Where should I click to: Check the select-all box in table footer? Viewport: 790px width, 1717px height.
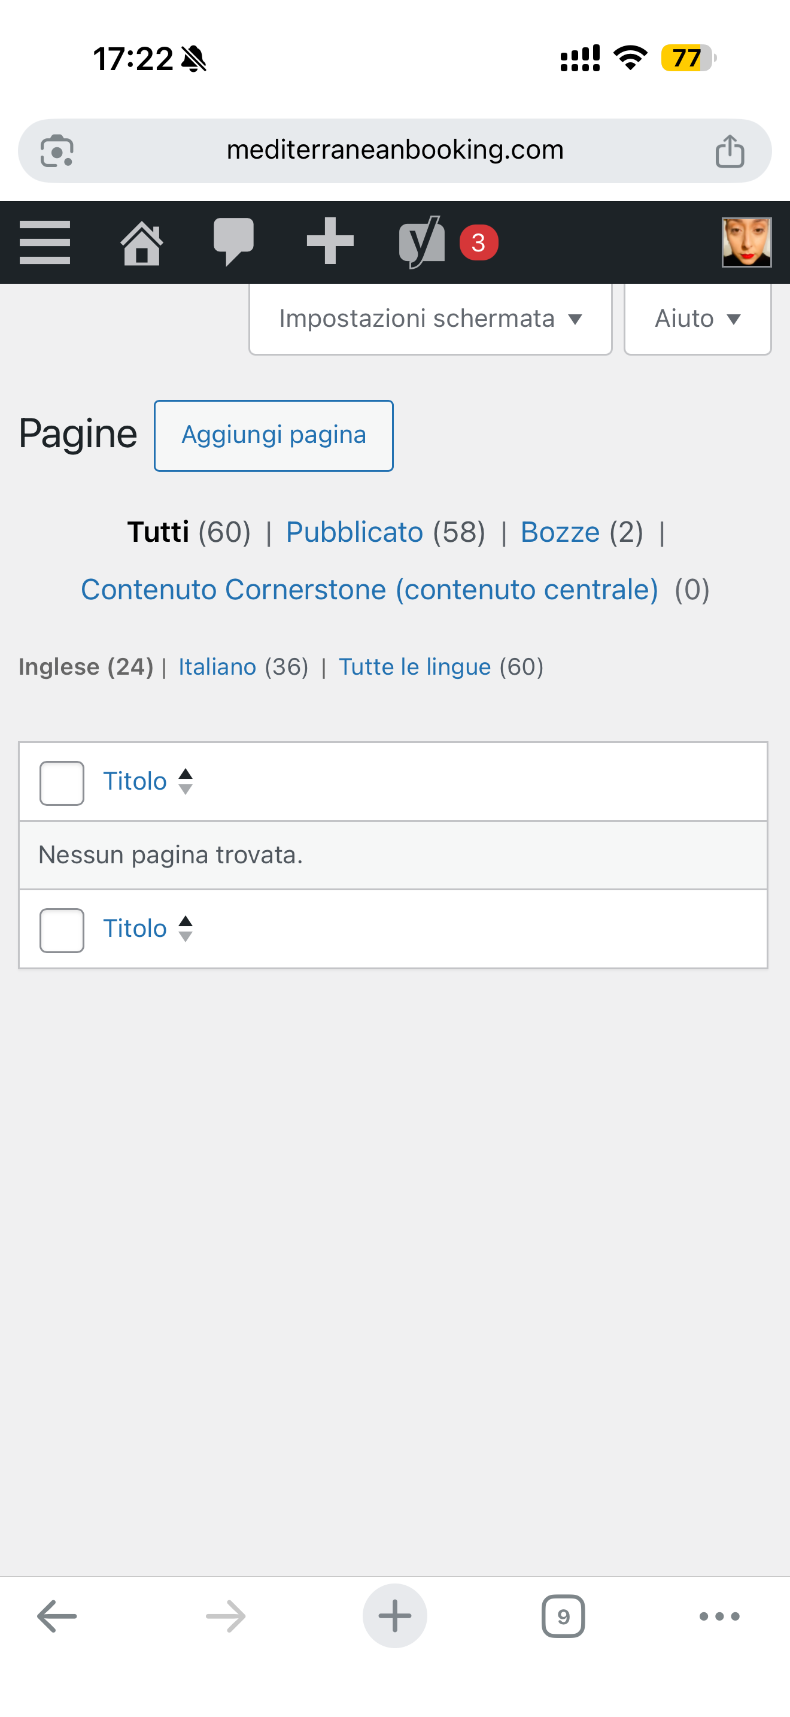[62, 930]
